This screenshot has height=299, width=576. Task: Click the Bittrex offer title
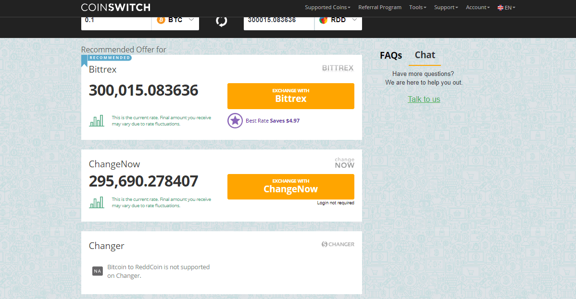coord(103,69)
